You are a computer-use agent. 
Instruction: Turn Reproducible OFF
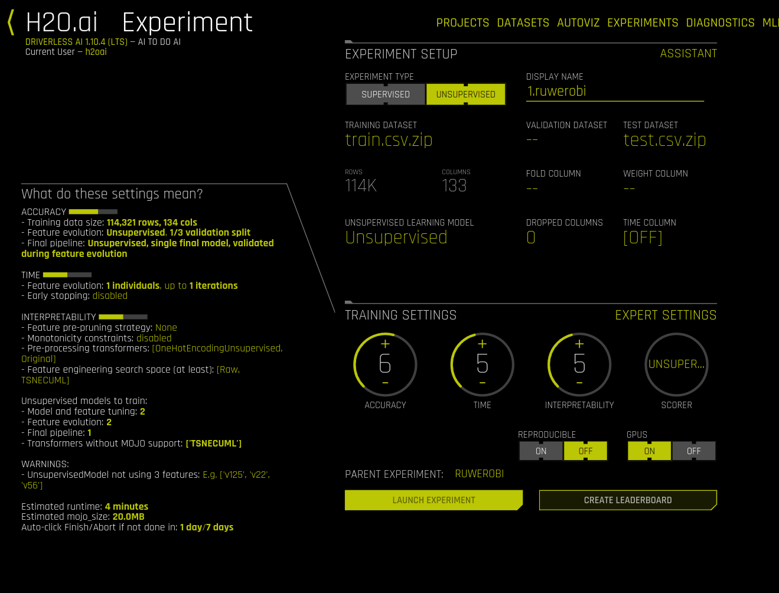[x=585, y=451]
